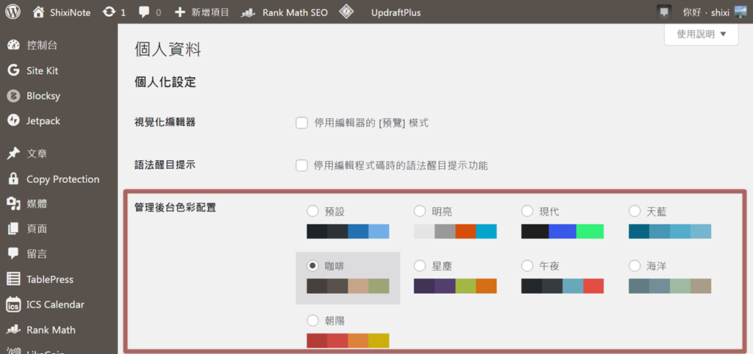Open the notification icon beside 你好
This screenshot has height=354, width=753.
coord(664,12)
